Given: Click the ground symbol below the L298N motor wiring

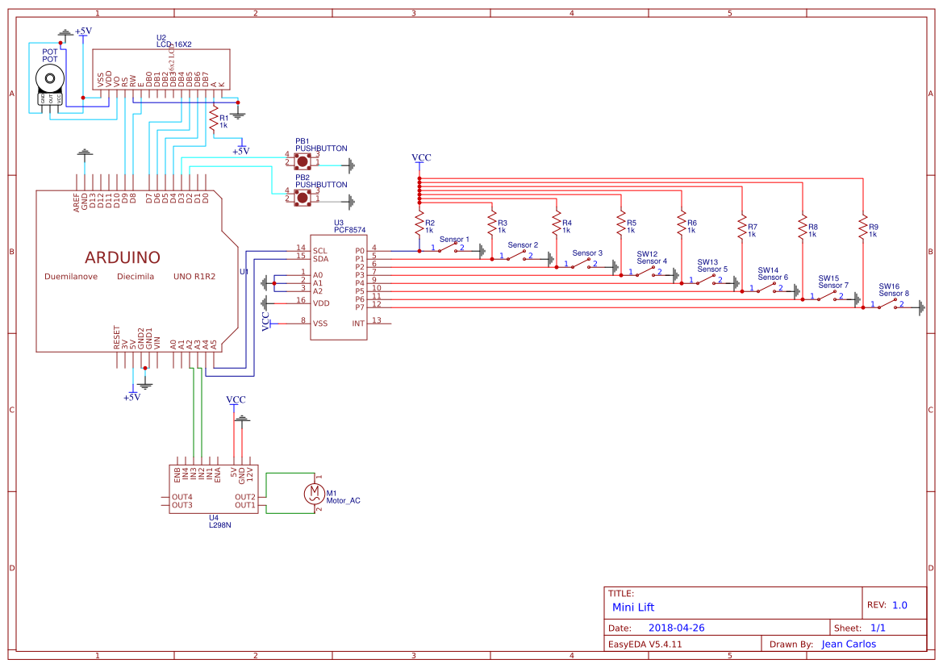Looking at the screenshot, I should [241, 420].
